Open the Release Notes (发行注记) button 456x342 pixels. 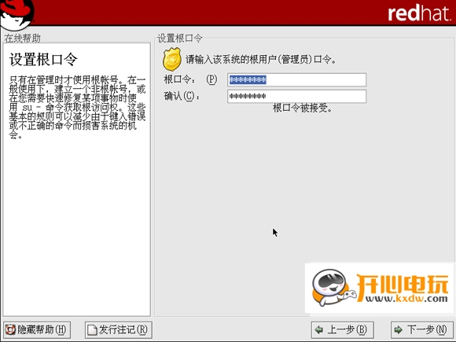pos(119,329)
